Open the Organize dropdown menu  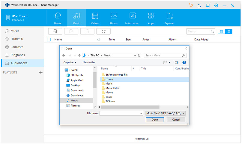coord(70,62)
